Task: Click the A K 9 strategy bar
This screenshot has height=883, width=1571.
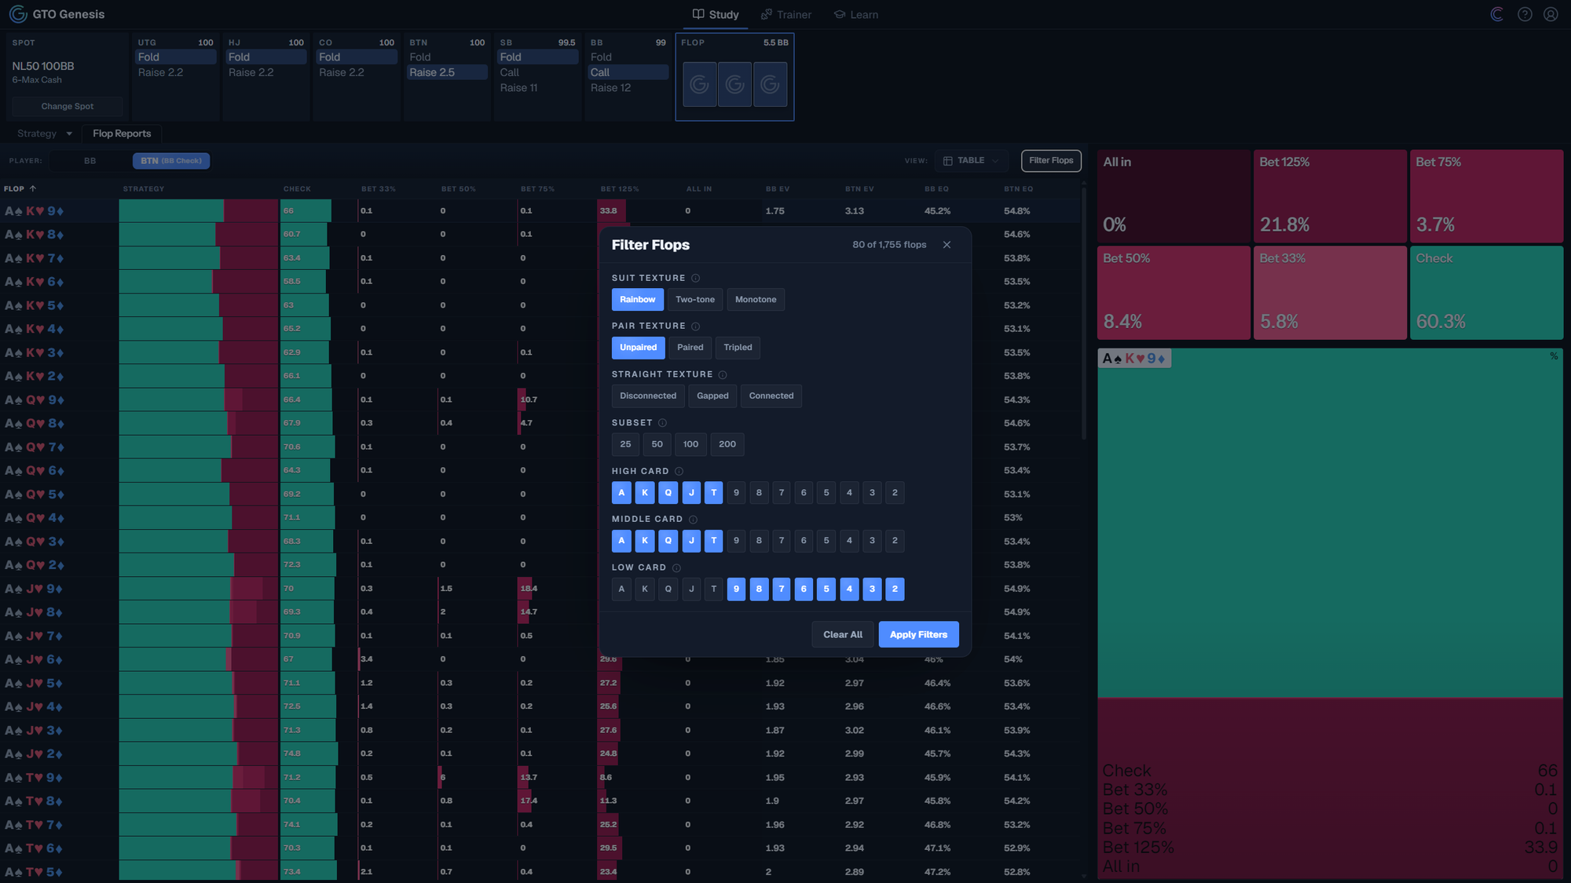Action: pos(199,211)
